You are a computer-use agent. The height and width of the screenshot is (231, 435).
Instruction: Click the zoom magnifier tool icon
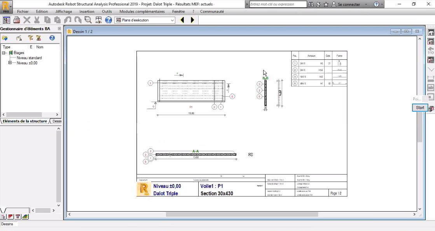click(x=88, y=20)
